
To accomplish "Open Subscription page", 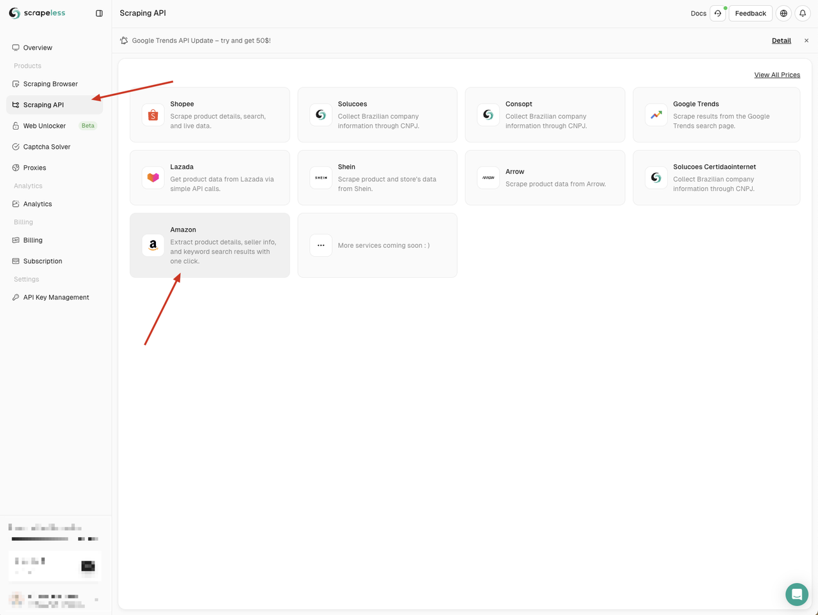I will (54, 261).
